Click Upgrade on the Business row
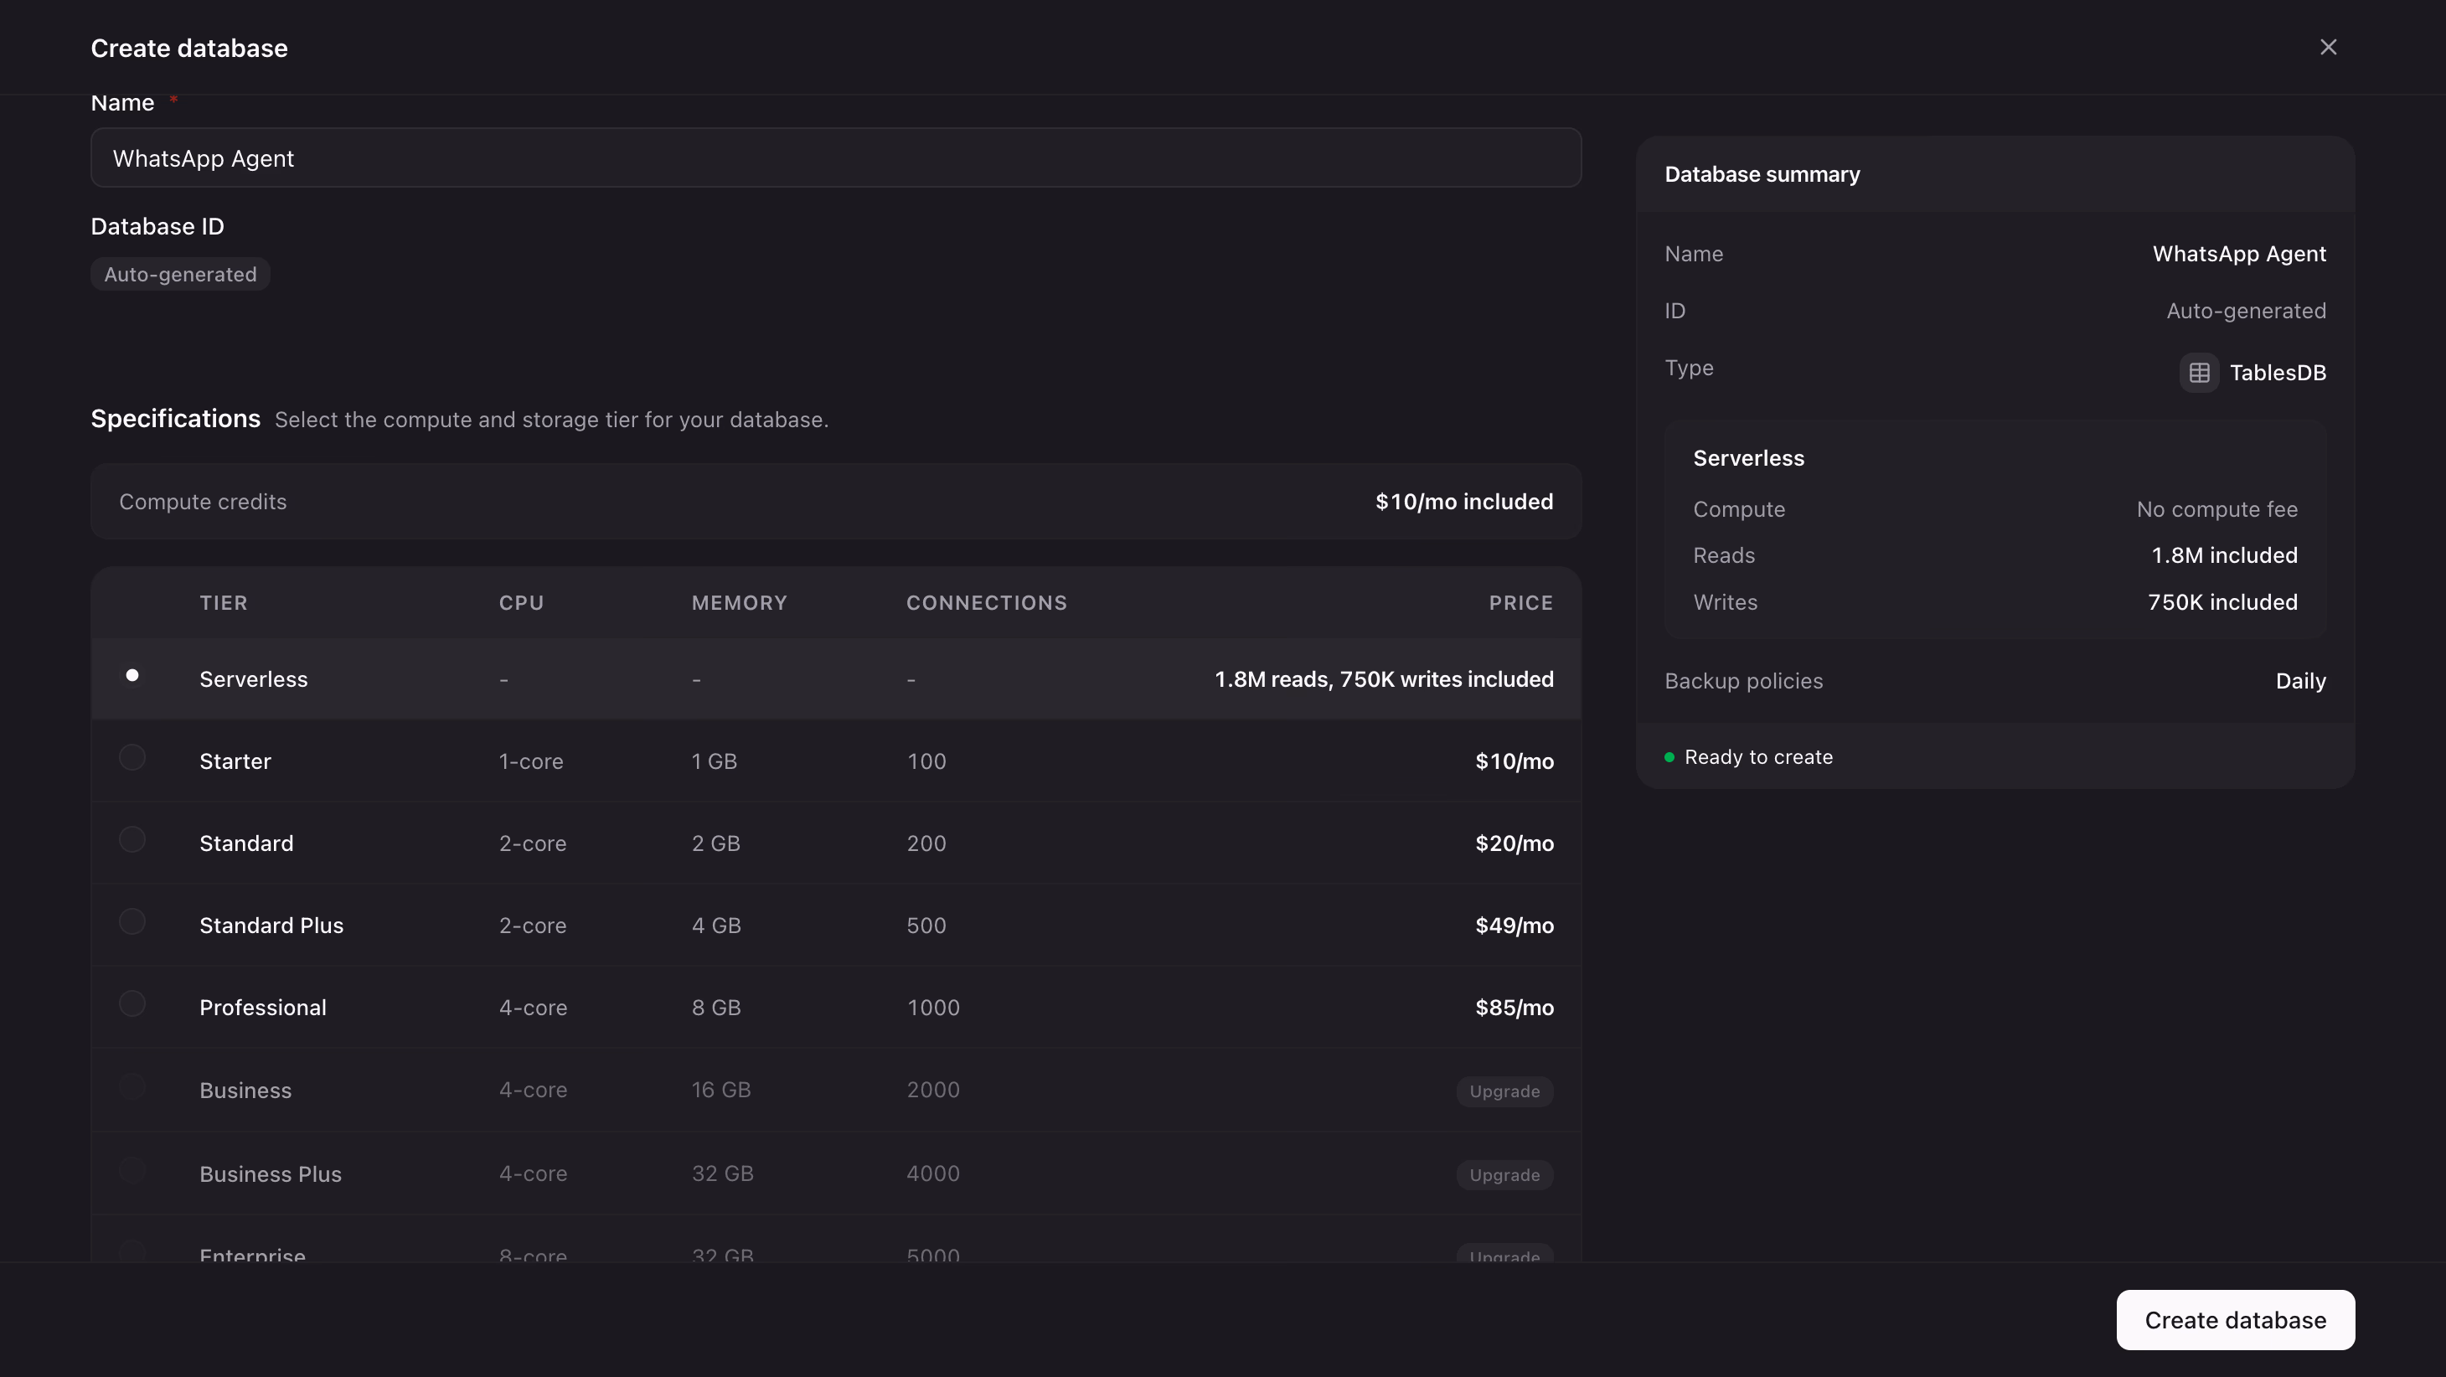Viewport: 2446px width, 1377px height. click(1504, 1091)
